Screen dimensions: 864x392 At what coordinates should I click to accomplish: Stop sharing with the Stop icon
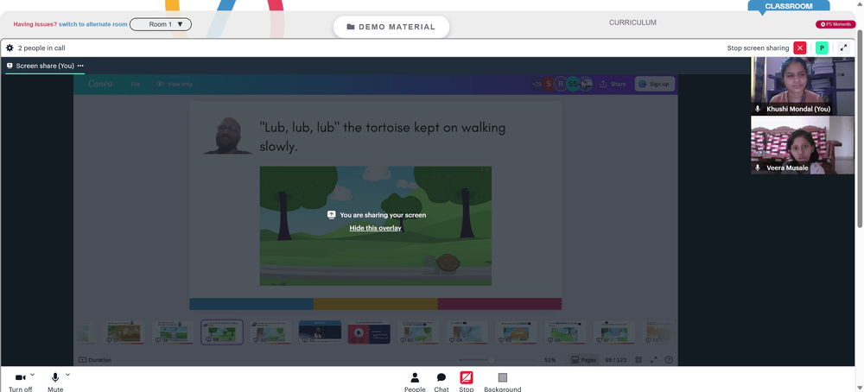point(467,382)
